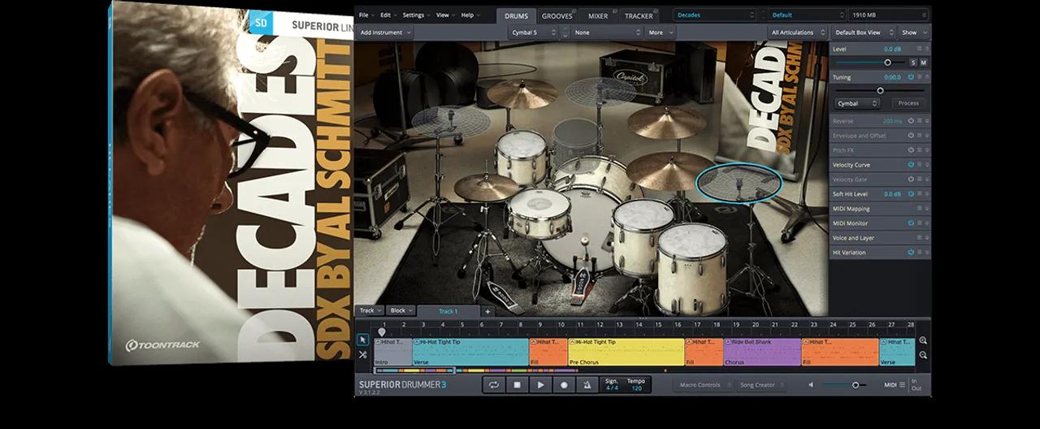Open the Cymbal 5 instrument selector
The width and height of the screenshot is (1040, 429).
point(533,32)
